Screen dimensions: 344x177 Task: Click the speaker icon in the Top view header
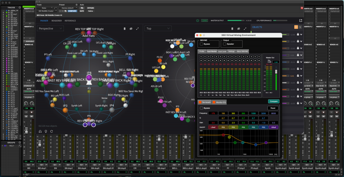click(232, 29)
